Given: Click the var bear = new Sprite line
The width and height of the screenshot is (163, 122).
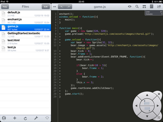Looking at the screenshot, I should tap(92, 43).
